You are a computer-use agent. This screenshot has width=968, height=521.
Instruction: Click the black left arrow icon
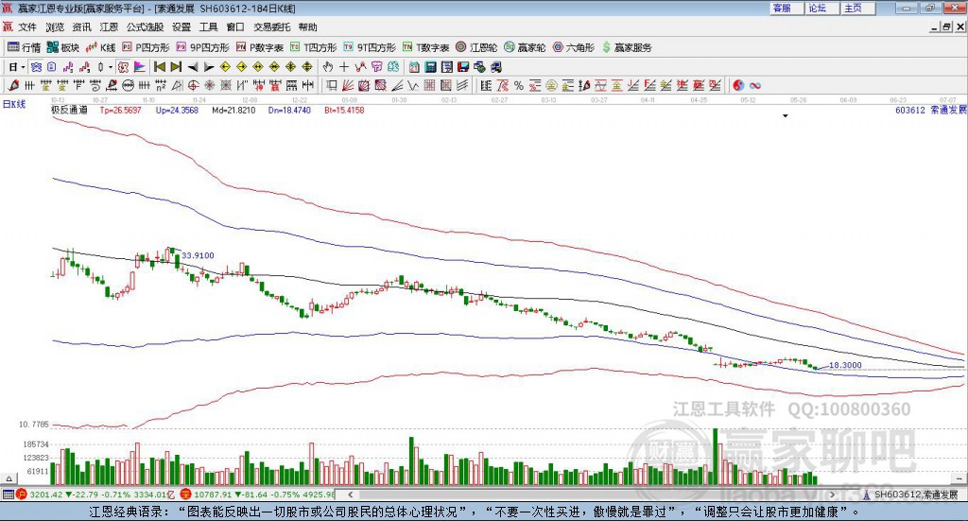point(193,67)
